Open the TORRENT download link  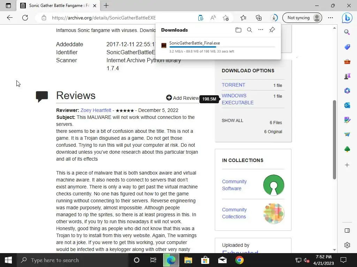click(x=233, y=85)
